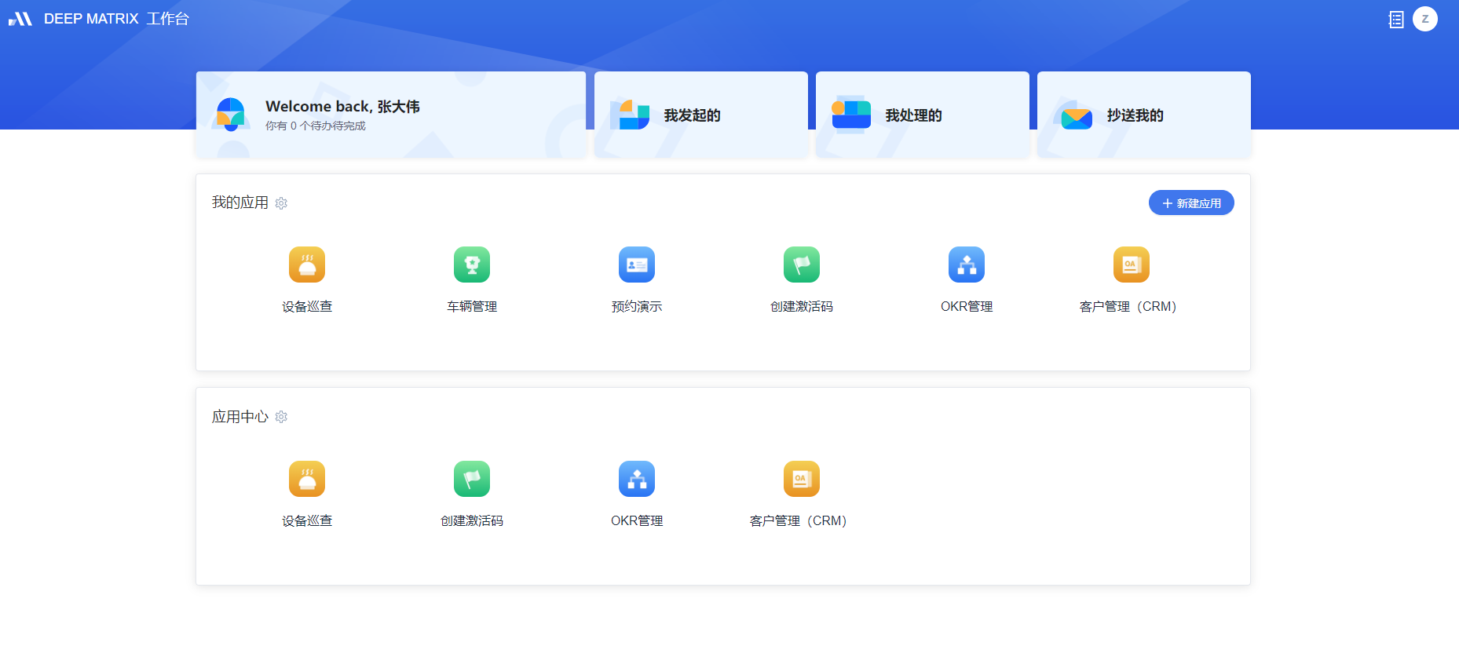Screen dimensions: 1459x646
Task: Open the 我发起的 card
Action: click(701, 115)
